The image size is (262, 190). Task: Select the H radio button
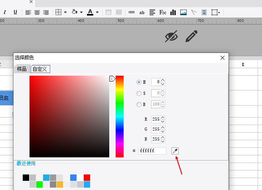139,82
